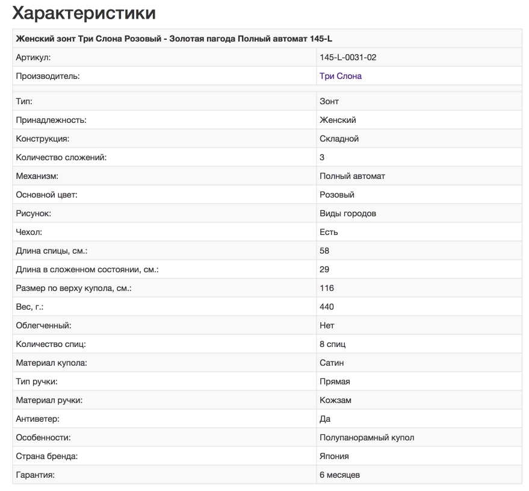Screen dimensions: 529x491
Task: Click the Зонт type value
Action: (329, 102)
